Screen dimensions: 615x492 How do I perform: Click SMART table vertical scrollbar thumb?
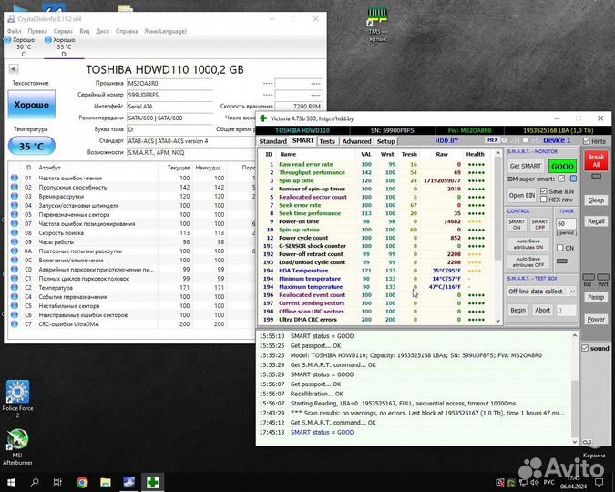tap(498, 208)
